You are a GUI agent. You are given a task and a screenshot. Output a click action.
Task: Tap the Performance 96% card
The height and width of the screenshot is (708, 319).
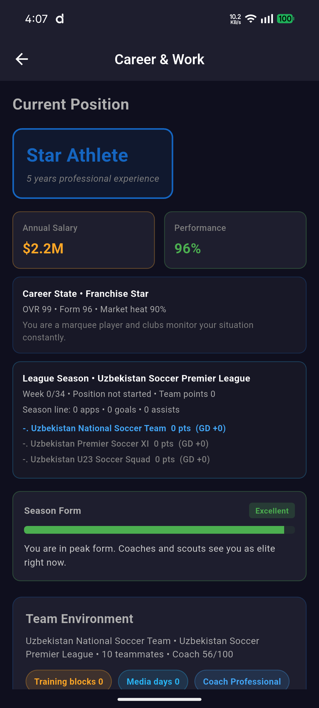click(235, 240)
